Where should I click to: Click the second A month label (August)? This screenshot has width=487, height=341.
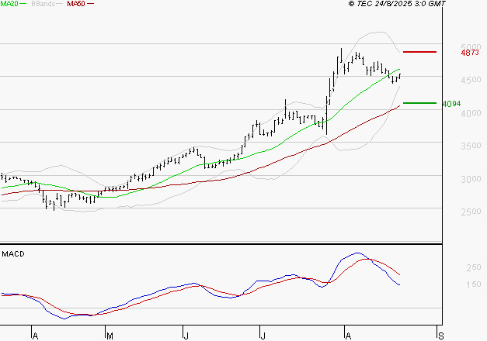coord(348,336)
